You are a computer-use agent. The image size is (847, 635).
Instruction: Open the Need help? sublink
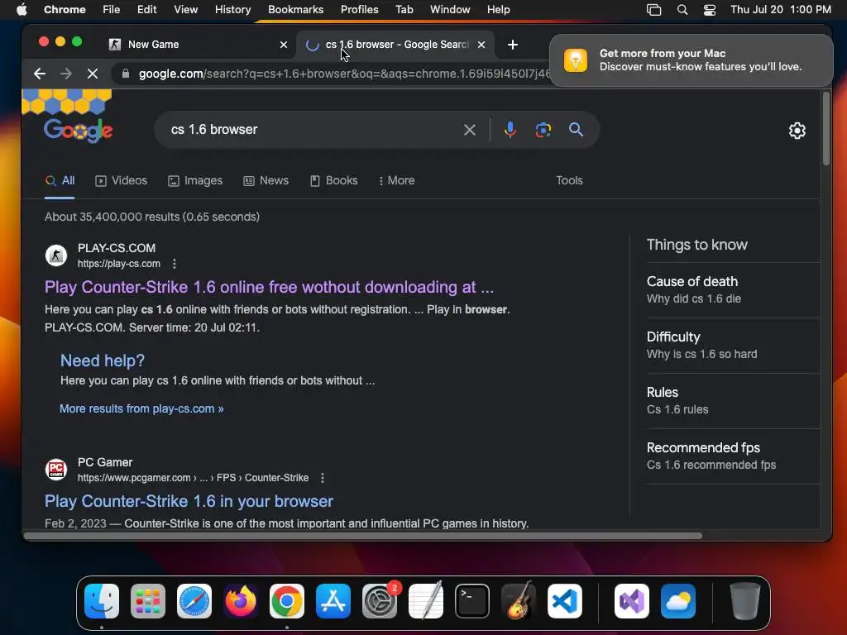pos(102,360)
